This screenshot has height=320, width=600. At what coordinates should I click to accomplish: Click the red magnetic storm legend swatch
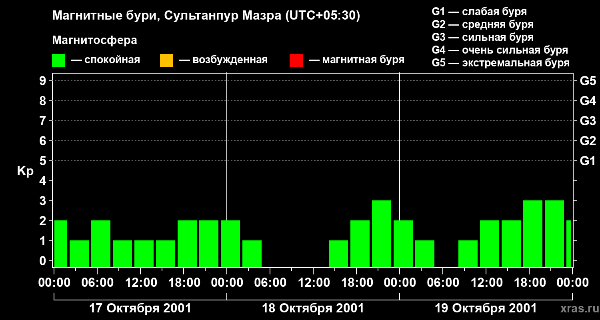click(x=296, y=60)
